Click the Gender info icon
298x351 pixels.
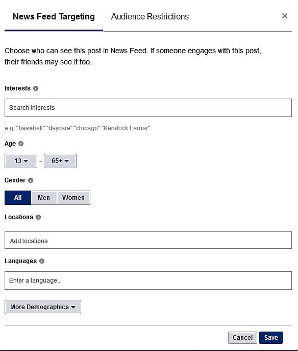coord(31,180)
